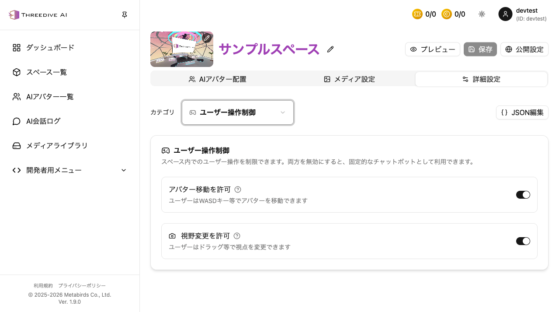Viewport: 559px width, 312px height.
Task: Click the プレビュー button
Action: tap(433, 49)
